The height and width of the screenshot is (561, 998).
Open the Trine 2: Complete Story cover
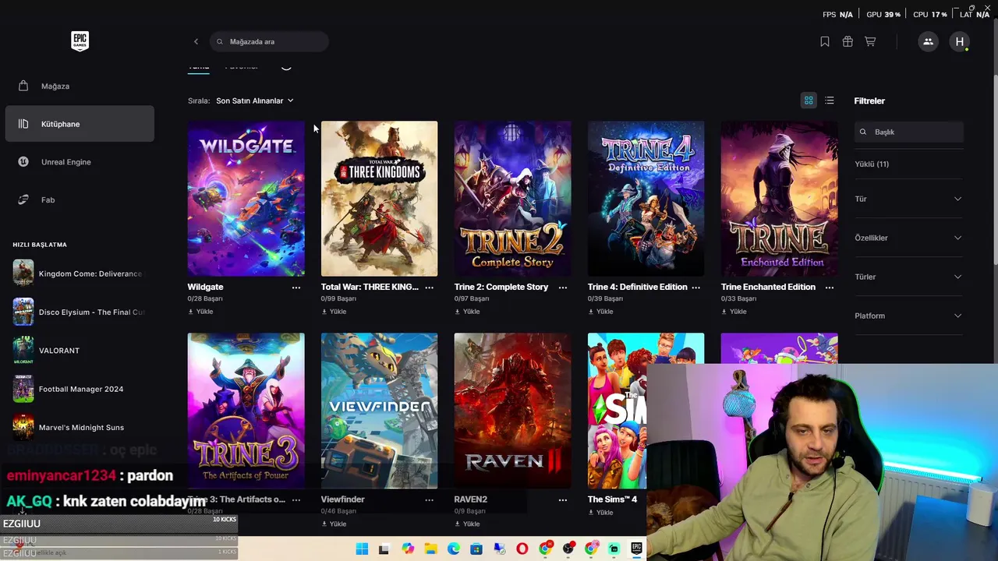[x=513, y=199]
